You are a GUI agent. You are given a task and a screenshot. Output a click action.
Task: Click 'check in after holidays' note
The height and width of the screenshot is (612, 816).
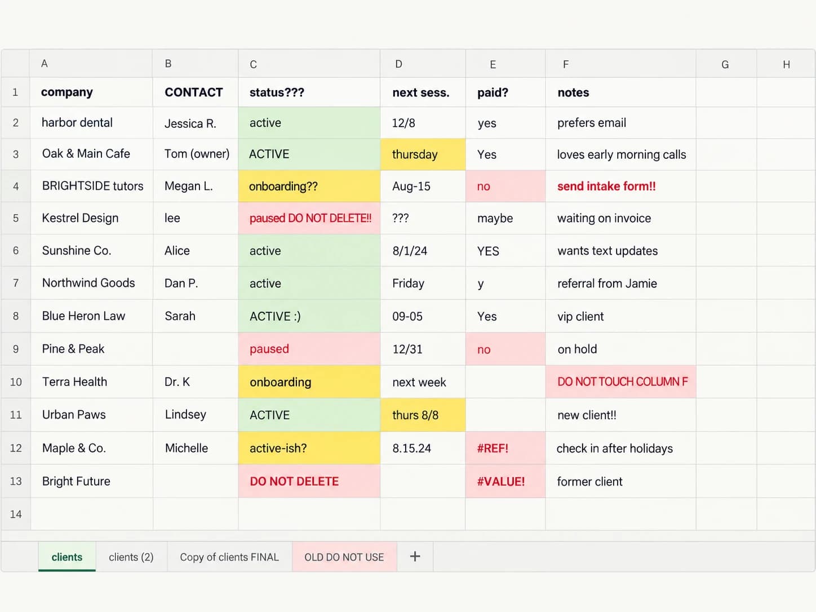pos(620,448)
